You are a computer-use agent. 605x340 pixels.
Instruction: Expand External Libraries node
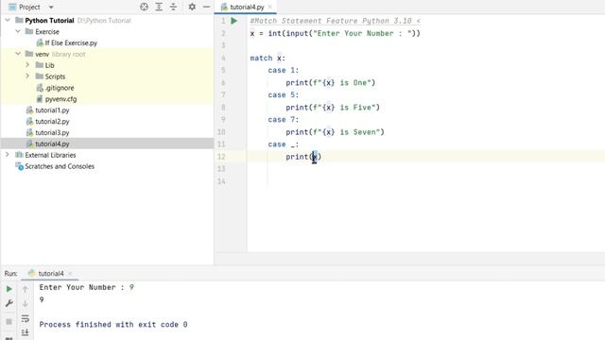point(8,155)
